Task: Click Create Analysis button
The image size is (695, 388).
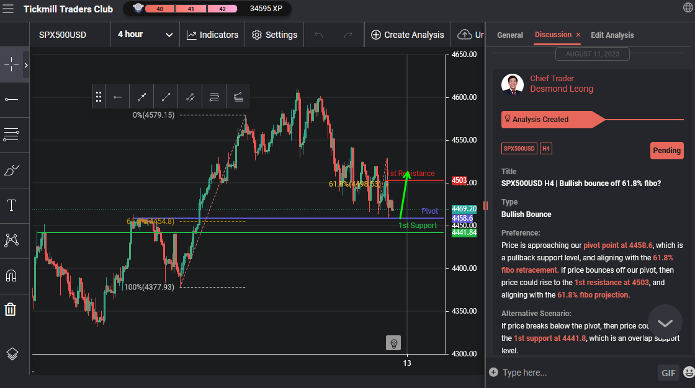Action: [407, 35]
